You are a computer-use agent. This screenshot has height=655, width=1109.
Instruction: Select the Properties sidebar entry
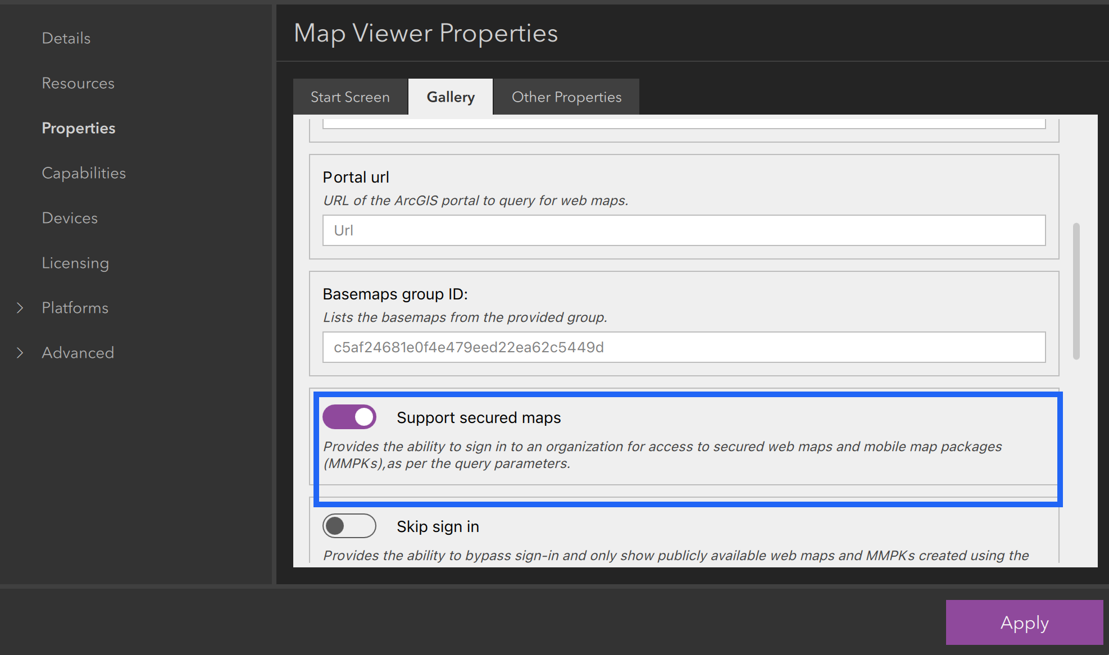coord(78,128)
